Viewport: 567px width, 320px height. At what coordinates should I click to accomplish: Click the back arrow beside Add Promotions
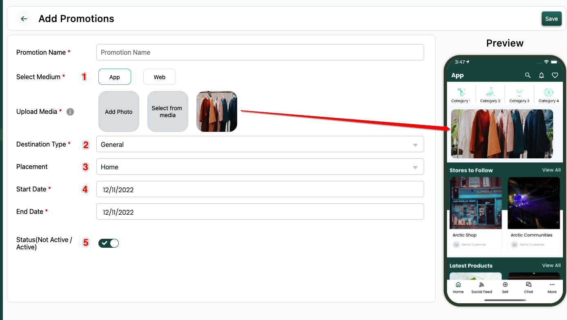[24, 19]
